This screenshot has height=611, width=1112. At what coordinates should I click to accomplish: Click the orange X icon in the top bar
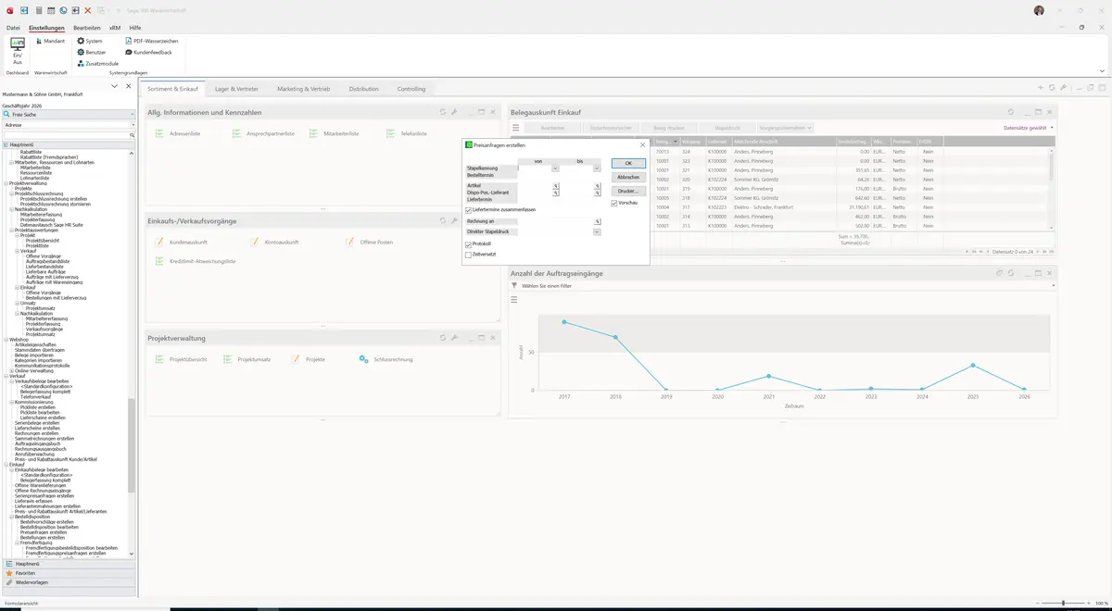(x=88, y=10)
